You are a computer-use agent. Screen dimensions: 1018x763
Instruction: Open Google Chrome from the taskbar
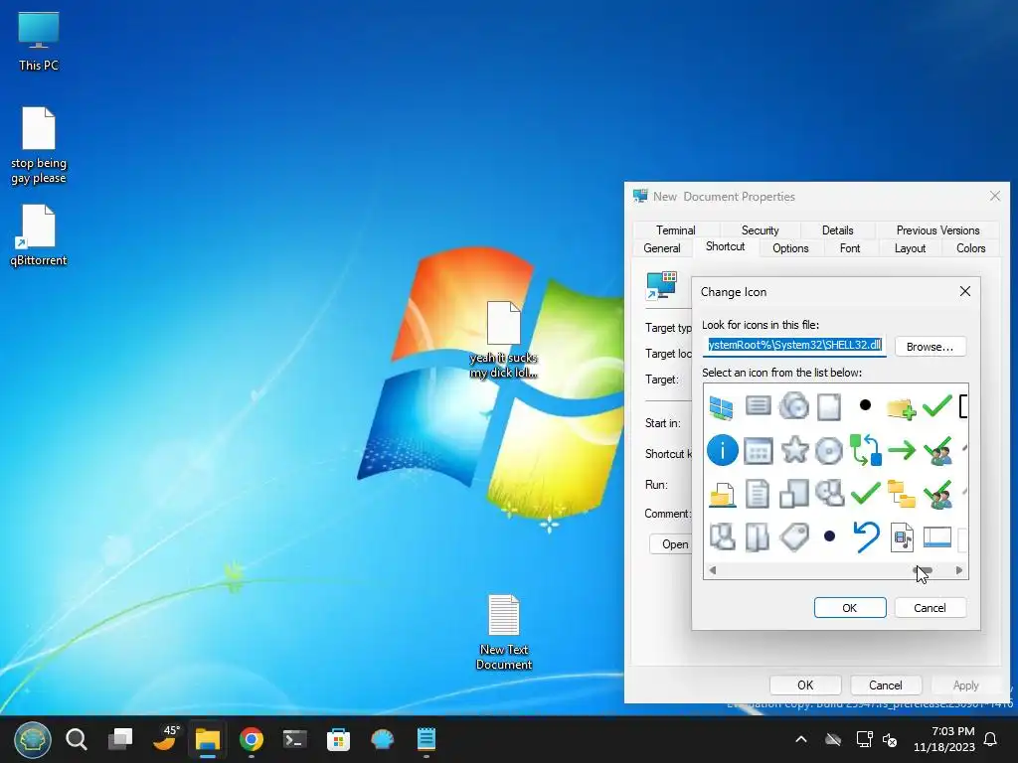click(x=252, y=739)
